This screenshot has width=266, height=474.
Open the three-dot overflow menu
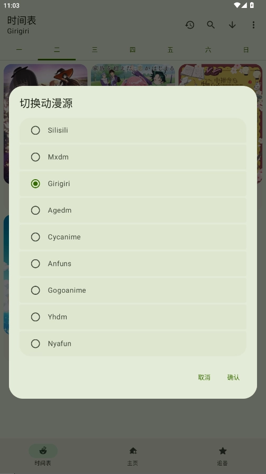pos(253,25)
